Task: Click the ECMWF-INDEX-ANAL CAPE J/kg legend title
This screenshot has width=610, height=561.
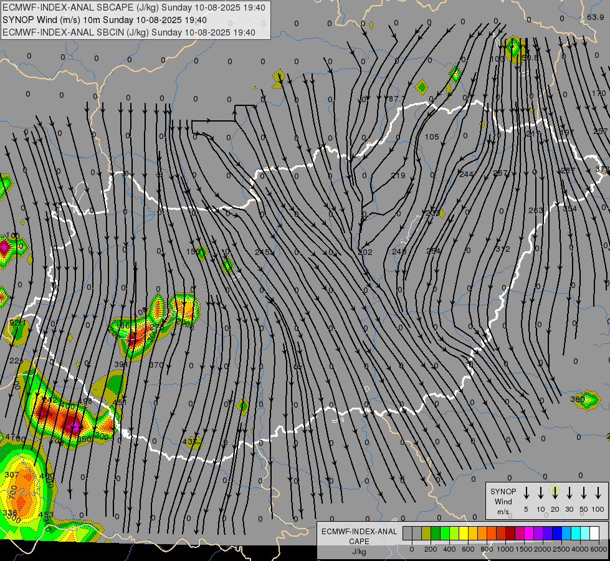Action: 359,541
